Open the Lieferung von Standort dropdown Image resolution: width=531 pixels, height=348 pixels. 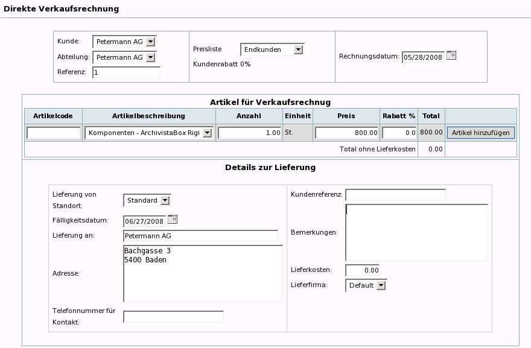click(147, 200)
